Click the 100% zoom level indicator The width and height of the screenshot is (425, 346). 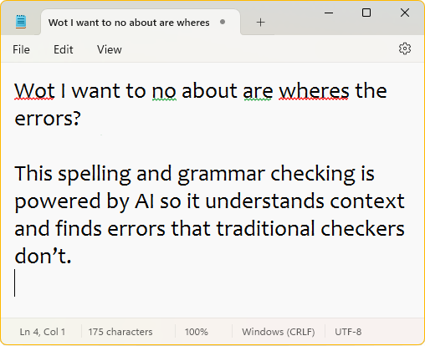tap(197, 332)
